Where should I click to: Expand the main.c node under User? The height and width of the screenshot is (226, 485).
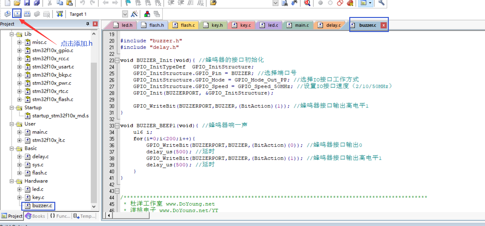(x=20, y=132)
